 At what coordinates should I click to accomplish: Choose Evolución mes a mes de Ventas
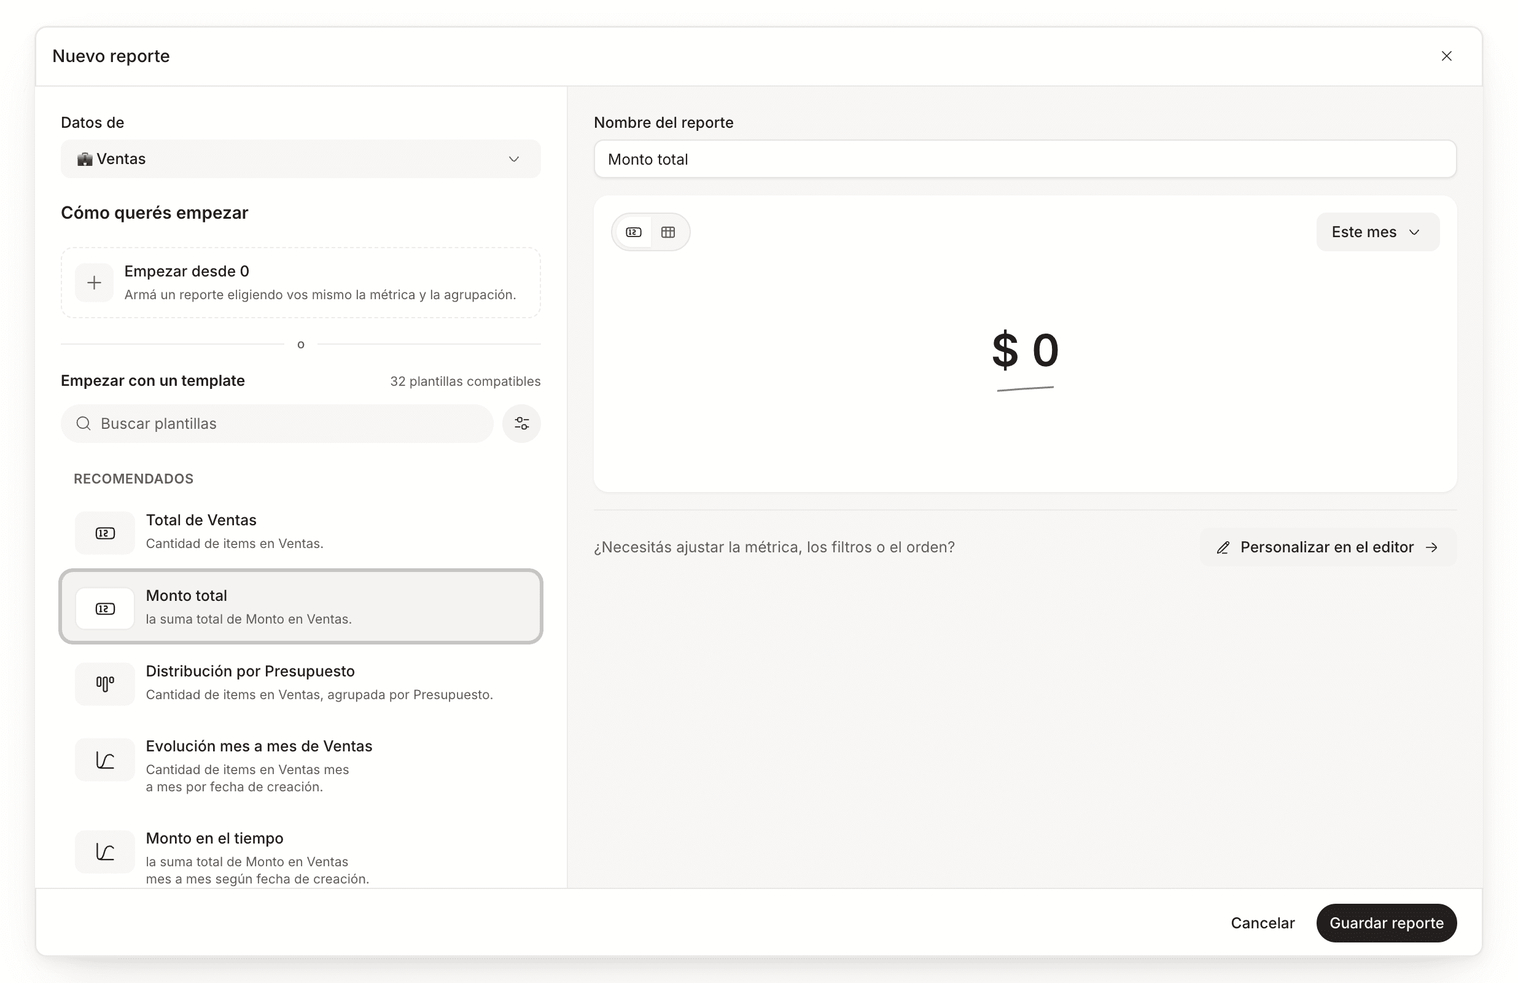click(300, 766)
